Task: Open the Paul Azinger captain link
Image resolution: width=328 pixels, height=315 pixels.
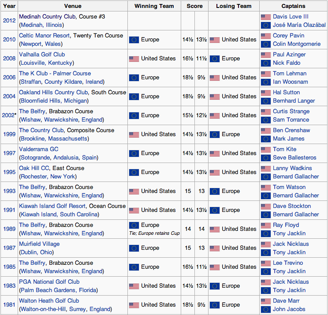Action: [289, 55]
